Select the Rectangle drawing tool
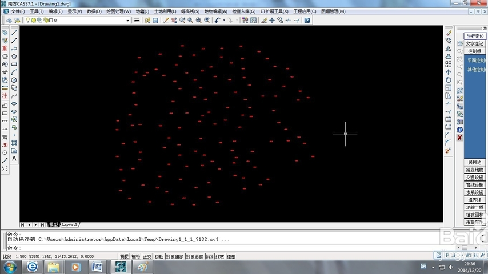The image size is (488, 274). tap(14, 65)
